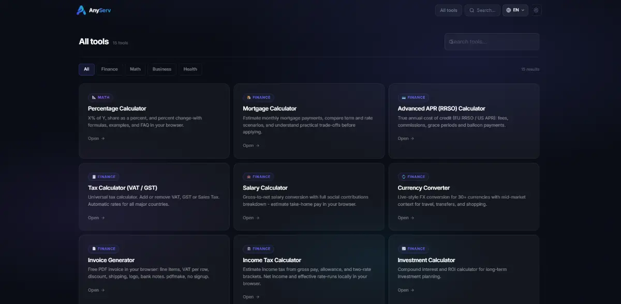The width and height of the screenshot is (621, 304).
Task: Click the Invoice Generator title
Action: (x=111, y=260)
